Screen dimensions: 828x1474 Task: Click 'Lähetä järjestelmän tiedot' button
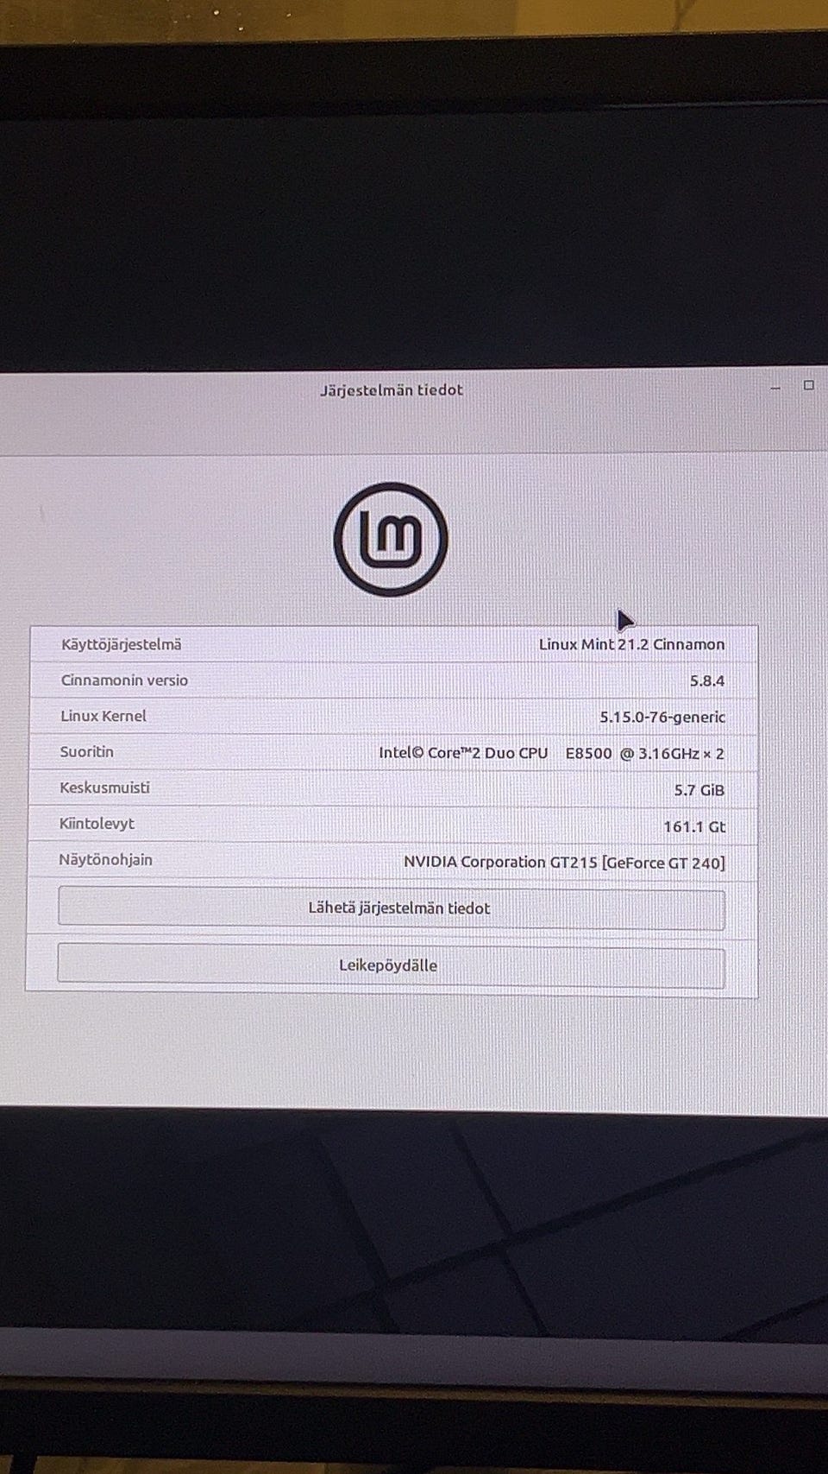[x=392, y=908]
